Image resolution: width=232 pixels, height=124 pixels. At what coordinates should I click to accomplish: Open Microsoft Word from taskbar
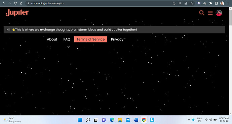[x=136, y=120]
